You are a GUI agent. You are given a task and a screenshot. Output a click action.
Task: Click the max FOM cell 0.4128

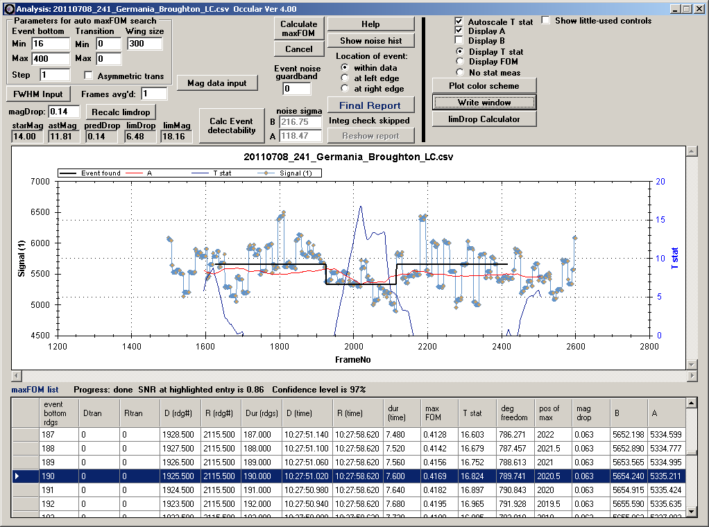(x=439, y=434)
